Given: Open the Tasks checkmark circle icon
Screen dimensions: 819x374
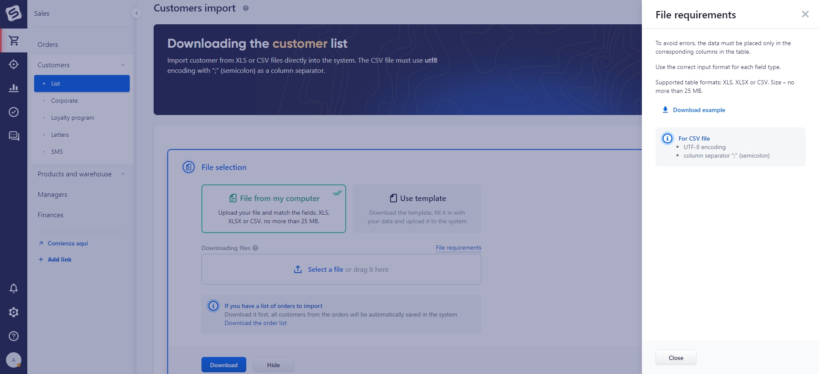Looking at the screenshot, I should [x=14, y=112].
